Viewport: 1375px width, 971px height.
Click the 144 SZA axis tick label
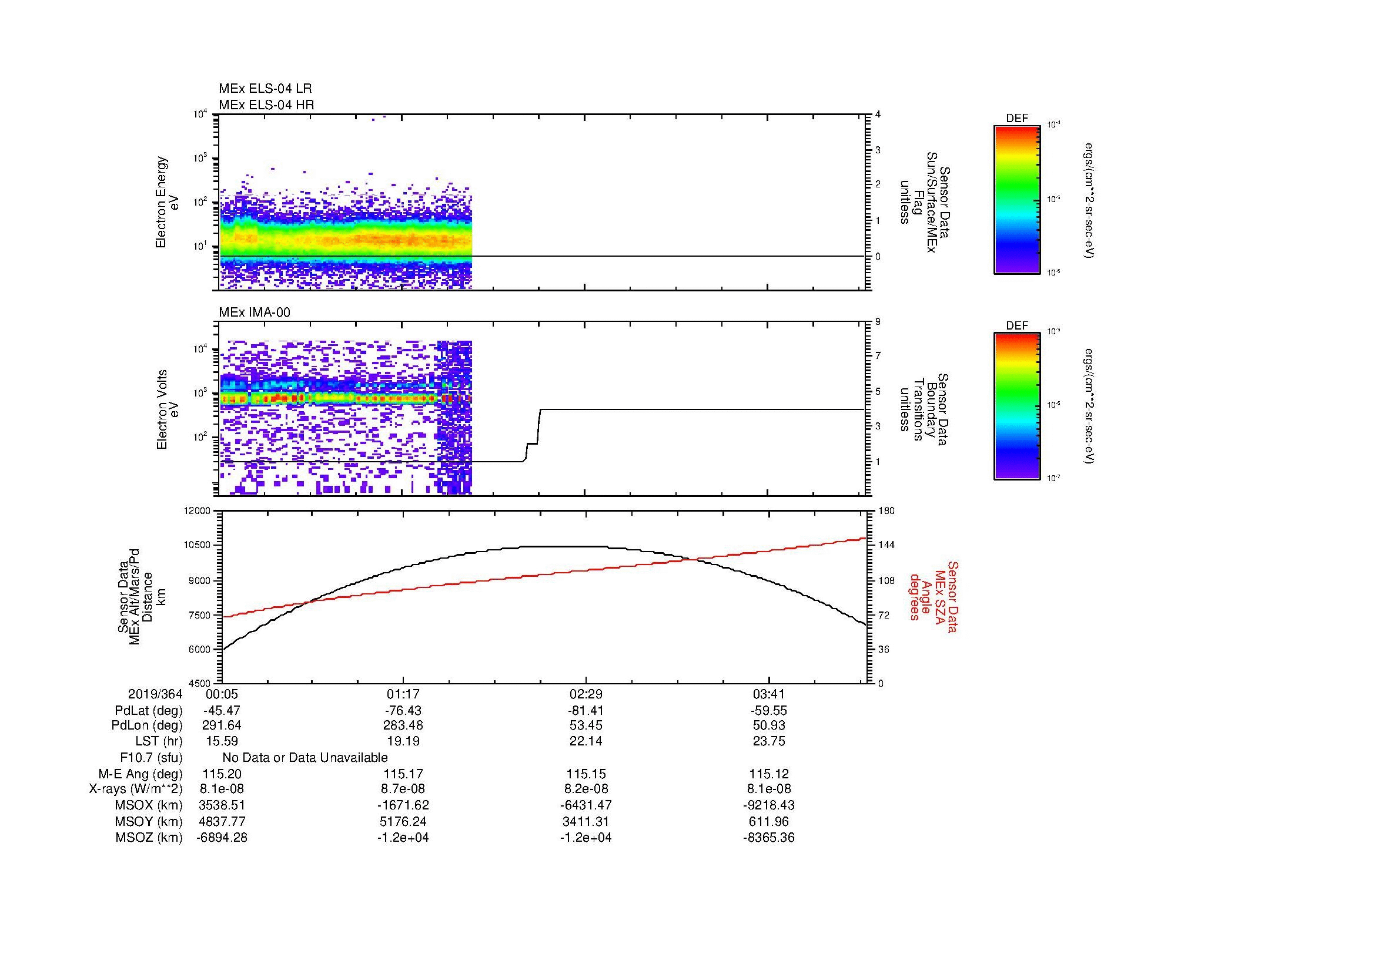886,546
